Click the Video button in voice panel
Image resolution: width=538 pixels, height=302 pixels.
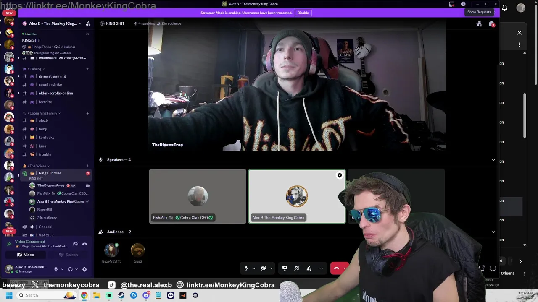tap(26, 255)
